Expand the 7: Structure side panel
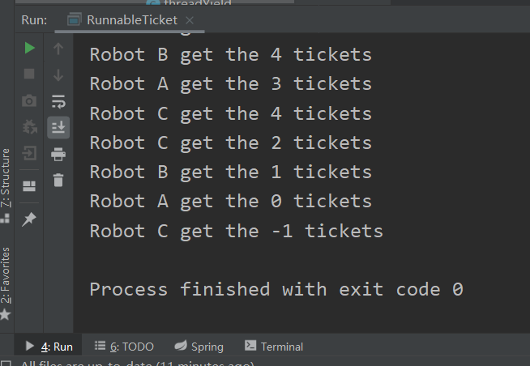This screenshot has width=530, height=366. (6, 185)
